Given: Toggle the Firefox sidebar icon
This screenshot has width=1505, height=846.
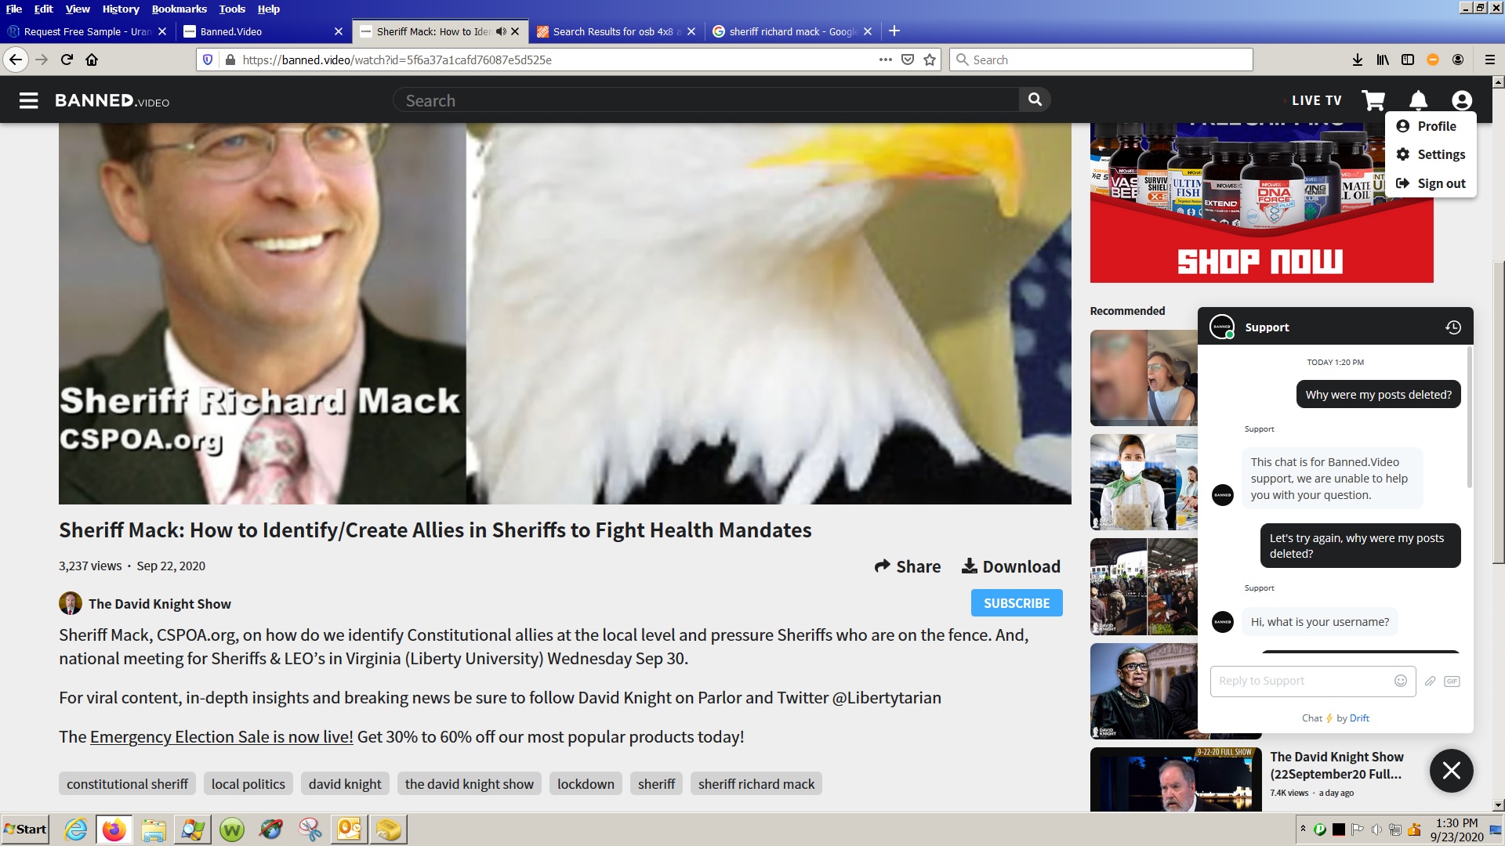Looking at the screenshot, I should pos(1408,60).
